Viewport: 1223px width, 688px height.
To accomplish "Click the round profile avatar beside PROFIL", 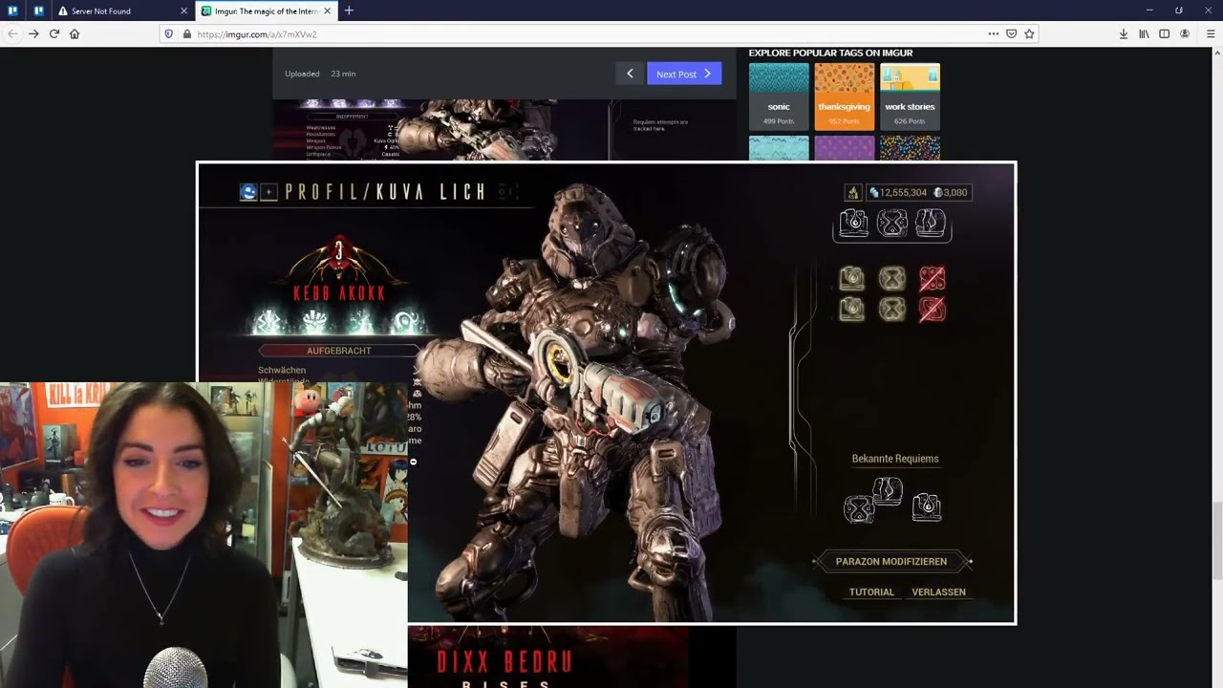I will (248, 192).
